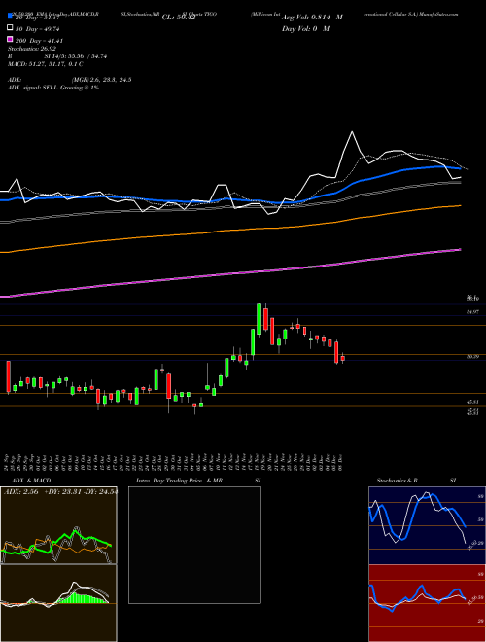This screenshot has height=642, width=486.
Task: Click the CL closing price label
Action: (x=179, y=18)
